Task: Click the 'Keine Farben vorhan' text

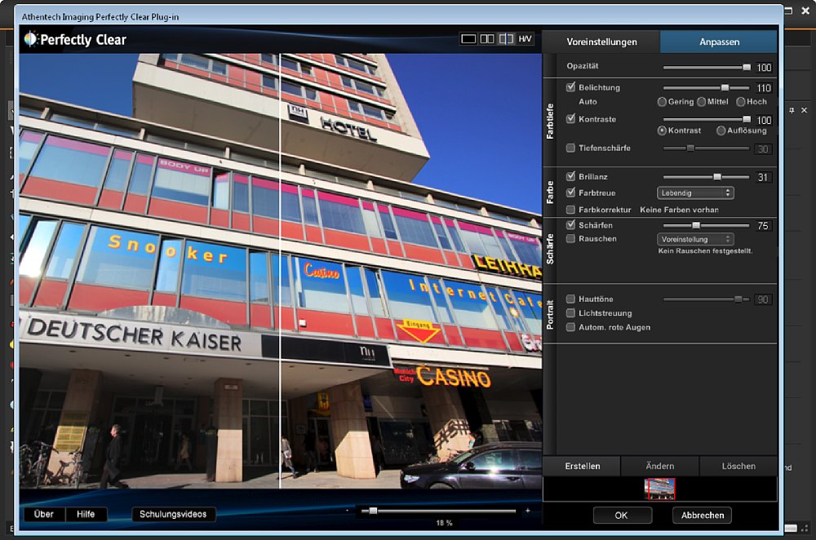Action: pos(679,210)
